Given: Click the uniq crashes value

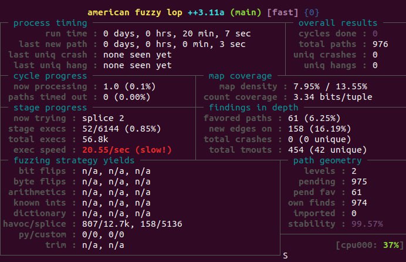Looking at the screenshot, I should point(375,55).
